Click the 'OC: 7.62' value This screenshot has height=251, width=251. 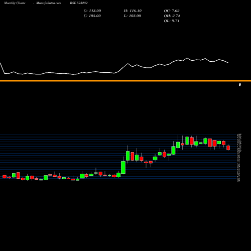(172, 11)
